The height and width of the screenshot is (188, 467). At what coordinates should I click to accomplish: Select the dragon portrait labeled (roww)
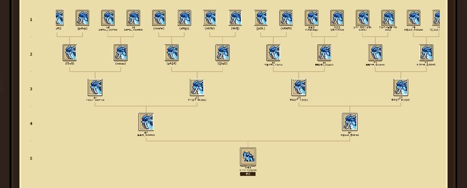click(159, 18)
